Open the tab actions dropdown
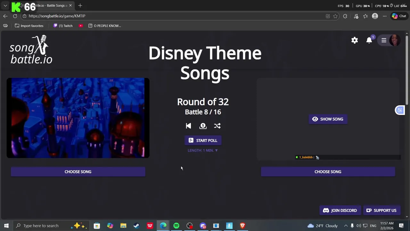The image size is (410, 231). (x=5, y=5)
